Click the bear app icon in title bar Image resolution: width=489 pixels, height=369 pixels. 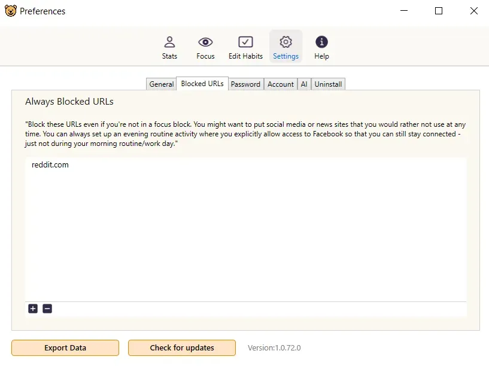point(11,11)
